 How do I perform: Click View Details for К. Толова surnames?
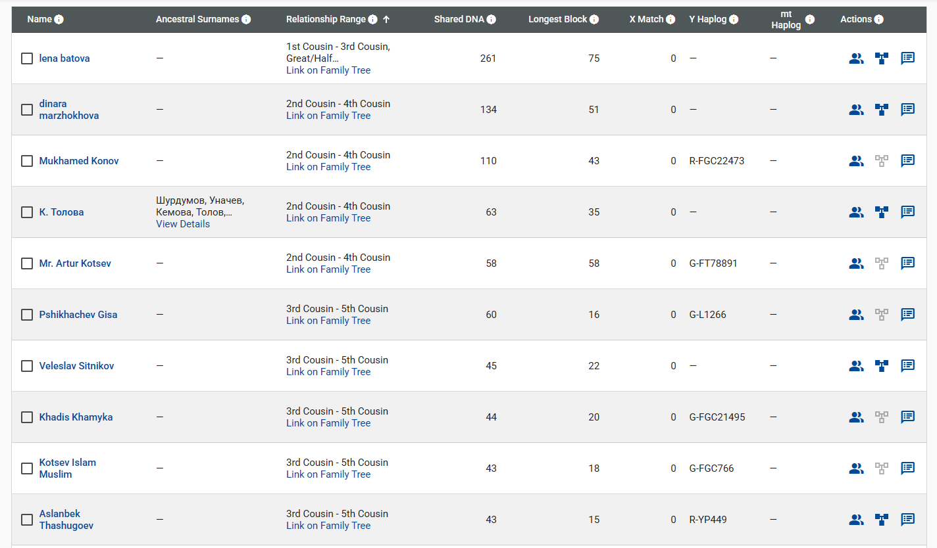coord(183,224)
